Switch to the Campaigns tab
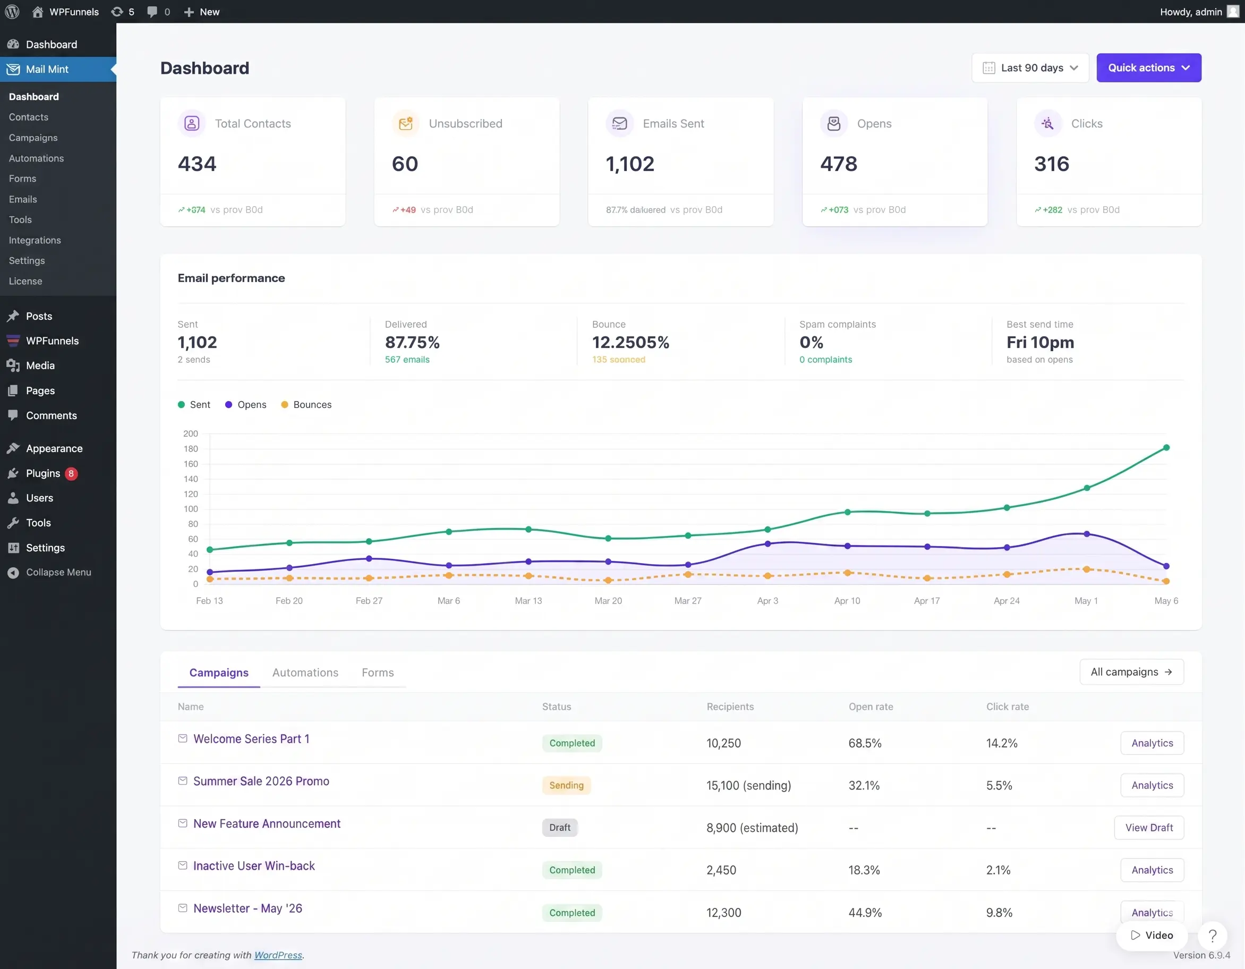 (x=219, y=673)
